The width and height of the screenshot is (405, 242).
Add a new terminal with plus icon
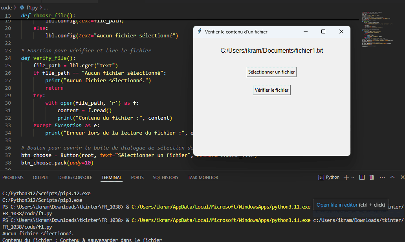[x=346, y=177]
